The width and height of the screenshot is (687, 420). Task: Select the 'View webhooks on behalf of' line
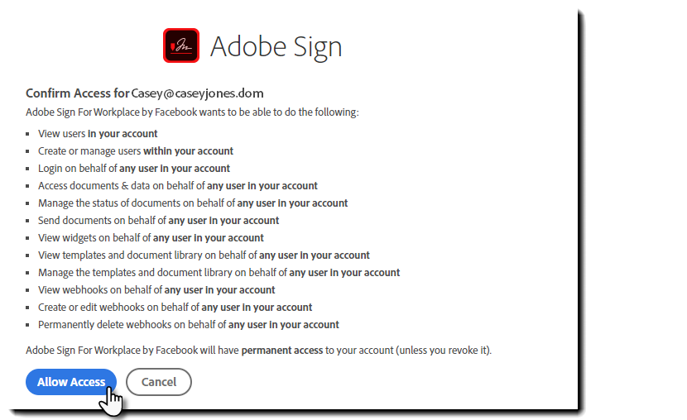coord(156,290)
